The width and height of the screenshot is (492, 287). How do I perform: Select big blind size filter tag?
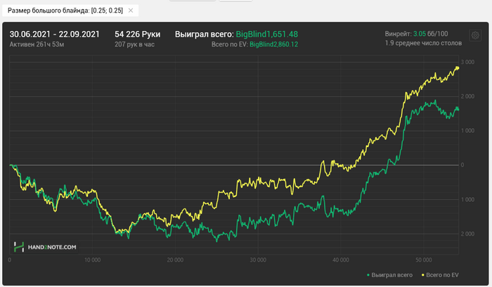70,11
